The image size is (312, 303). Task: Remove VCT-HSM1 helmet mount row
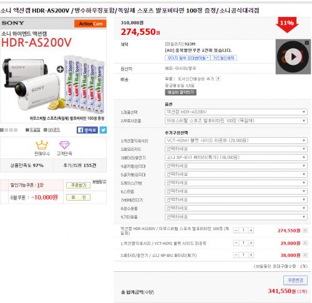tap(305, 243)
